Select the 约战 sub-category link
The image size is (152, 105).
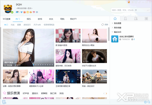[13, 25]
